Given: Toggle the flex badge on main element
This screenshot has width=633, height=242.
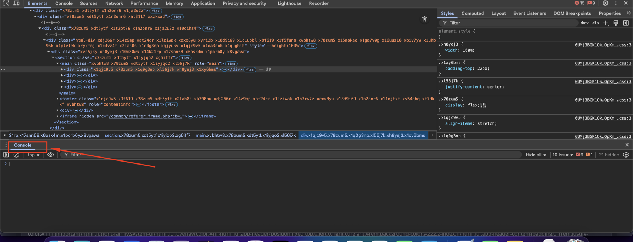Looking at the screenshot, I should click(x=231, y=64).
